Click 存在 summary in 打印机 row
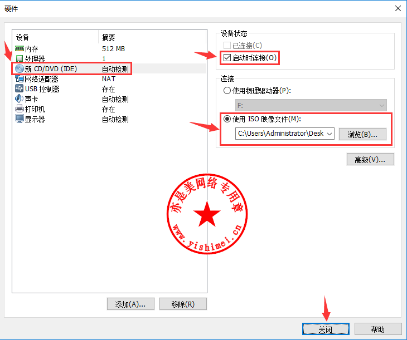This screenshot has width=407, height=340. [x=109, y=109]
